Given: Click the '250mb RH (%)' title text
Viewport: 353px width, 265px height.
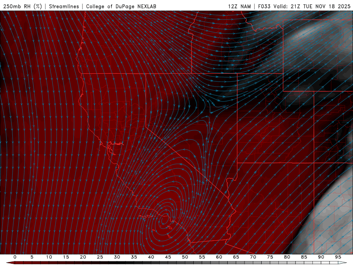Looking at the screenshot, I should 23,6.
